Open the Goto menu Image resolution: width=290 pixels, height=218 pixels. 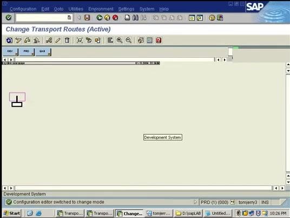[58, 9]
